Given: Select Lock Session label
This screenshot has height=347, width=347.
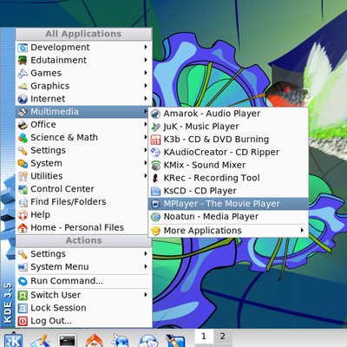Looking at the screenshot, I should pos(58,308).
